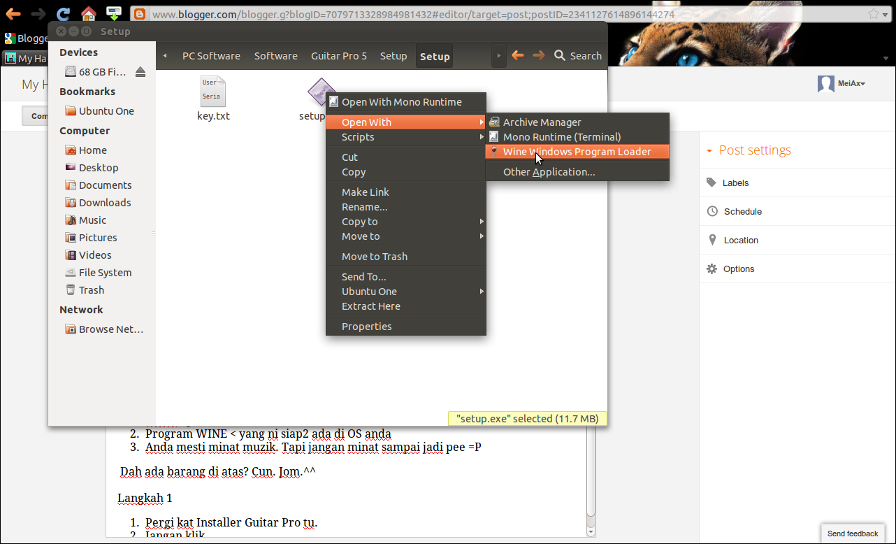Click the Schedule clock icon

(x=712, y=211)
